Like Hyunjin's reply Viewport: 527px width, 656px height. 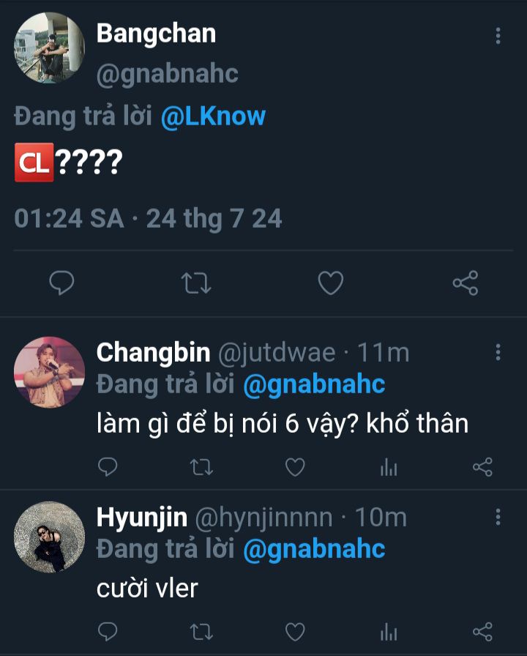pyautogui.click(x=294, y=630)
